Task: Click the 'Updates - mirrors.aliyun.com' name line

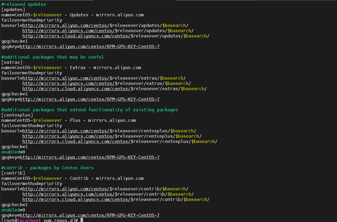Action: (73, 15)
